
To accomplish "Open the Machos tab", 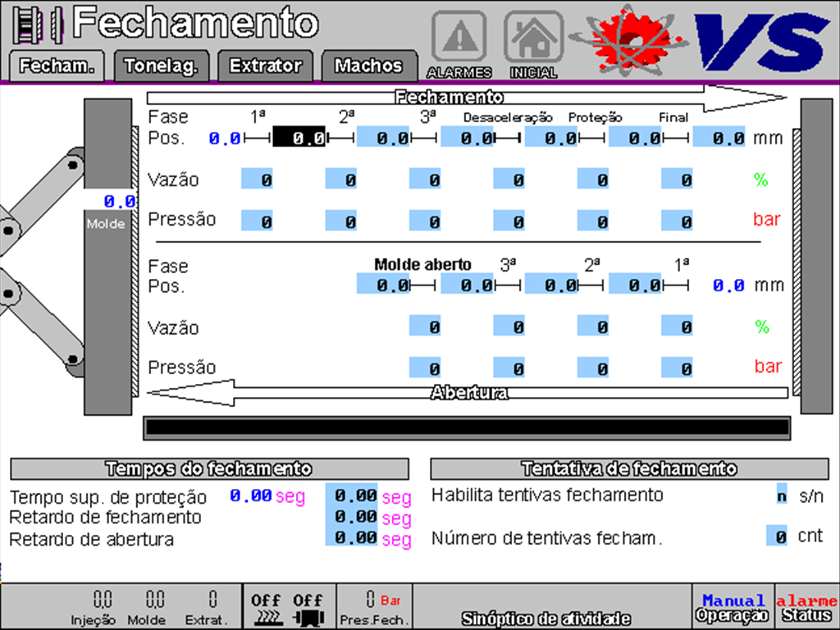I will [369, 66].
